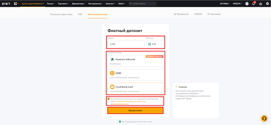Expand the Купить криптовалюту menu

33,4
